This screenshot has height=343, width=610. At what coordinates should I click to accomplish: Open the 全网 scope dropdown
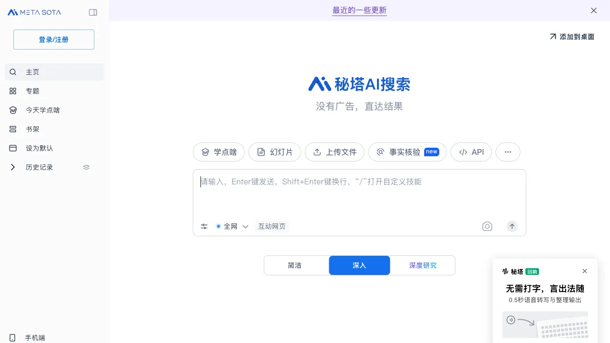232,226
